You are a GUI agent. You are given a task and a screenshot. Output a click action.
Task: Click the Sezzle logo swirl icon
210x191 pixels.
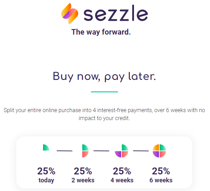click(70, 13)
